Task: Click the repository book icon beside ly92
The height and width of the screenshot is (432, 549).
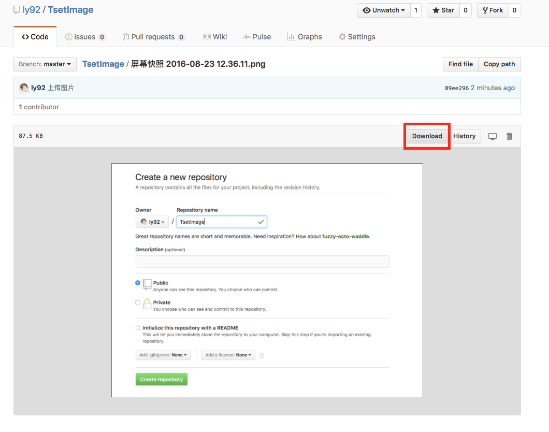Action: tap(17, 10)
